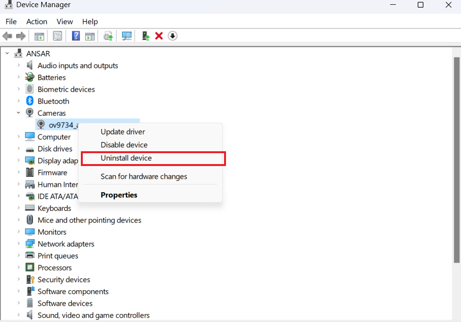Click the Batteries category icon
Screen dimensions: 461x322
coord(29,77)
